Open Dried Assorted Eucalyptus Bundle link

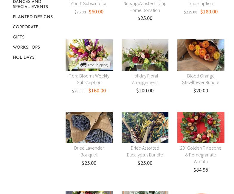145,151
